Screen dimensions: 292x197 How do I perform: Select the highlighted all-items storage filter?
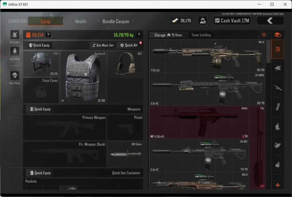277,50
